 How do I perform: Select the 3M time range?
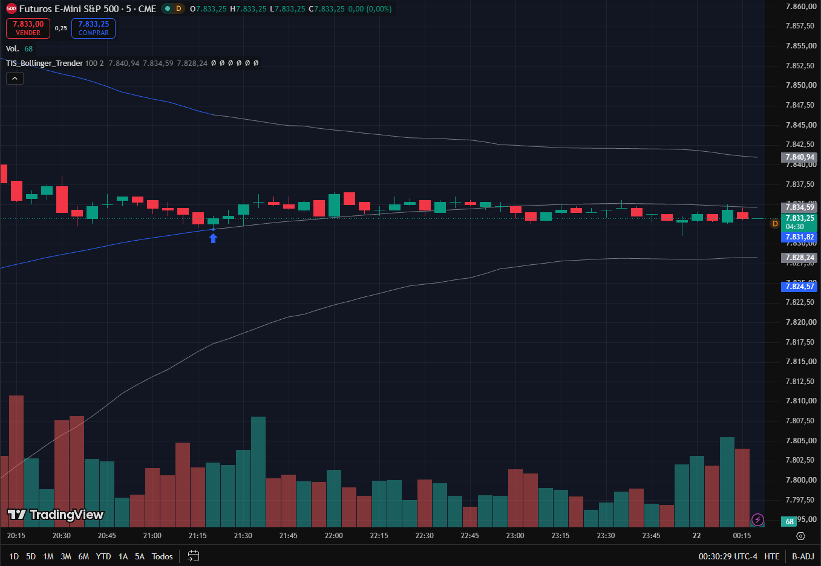[x=66, y=556]
